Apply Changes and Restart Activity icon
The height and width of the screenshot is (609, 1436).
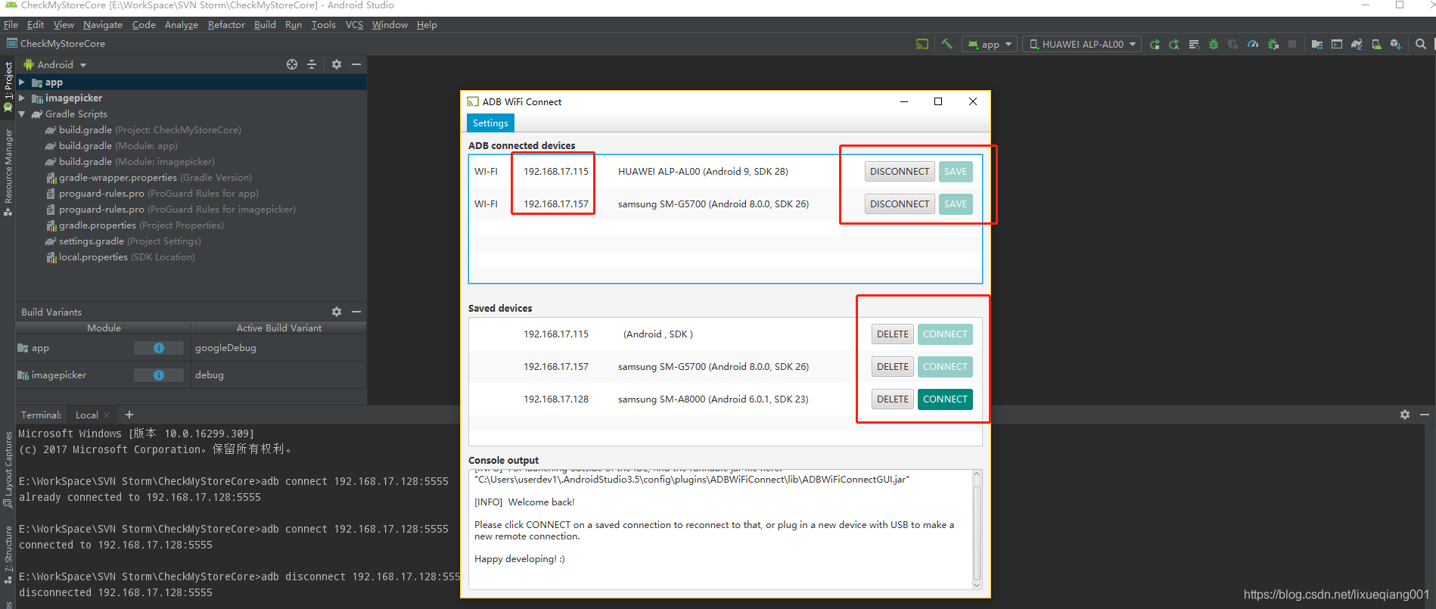coord(1174,45)
